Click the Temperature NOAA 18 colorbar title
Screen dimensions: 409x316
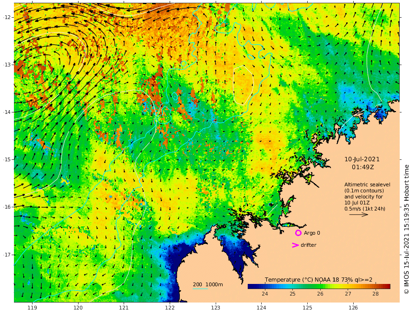click(x=319, y=280)
